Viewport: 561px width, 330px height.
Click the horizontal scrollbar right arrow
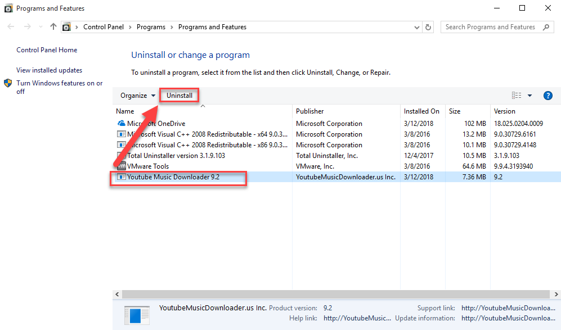pos(556,294)
